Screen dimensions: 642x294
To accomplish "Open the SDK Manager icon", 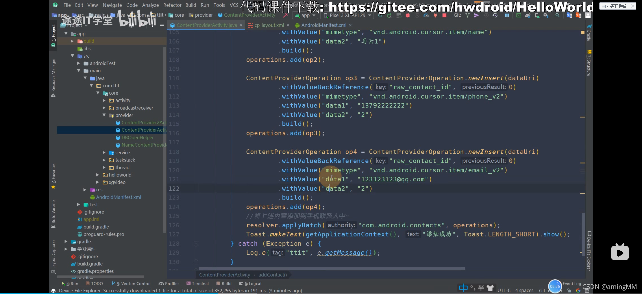I will tap(546, 15).
